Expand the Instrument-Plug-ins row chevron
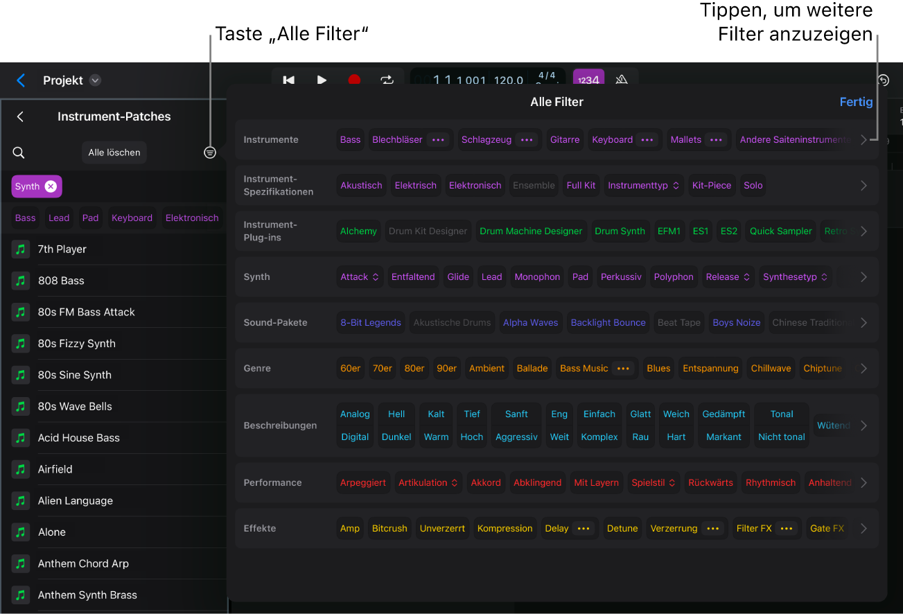The width and height of the screenshot is (903, 614). tap(863, 231)
